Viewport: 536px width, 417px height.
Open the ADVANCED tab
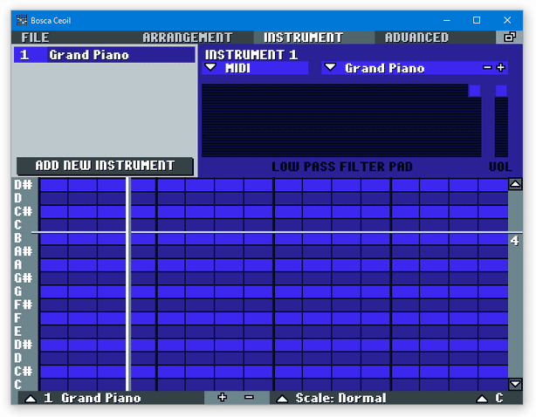416,38
